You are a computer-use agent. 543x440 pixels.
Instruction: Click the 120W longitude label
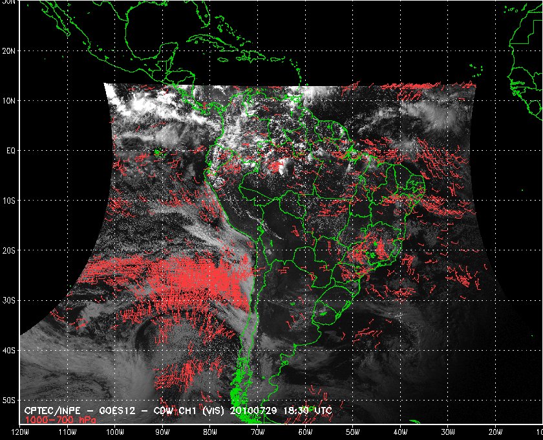point(20,432)
